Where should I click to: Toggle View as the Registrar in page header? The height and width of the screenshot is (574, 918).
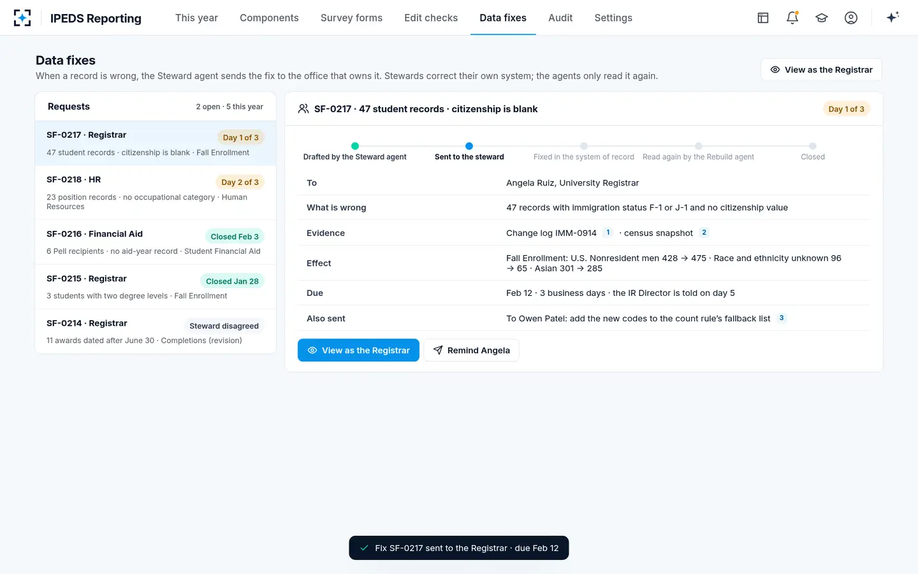pyautogui.click(x=821, y=70)
